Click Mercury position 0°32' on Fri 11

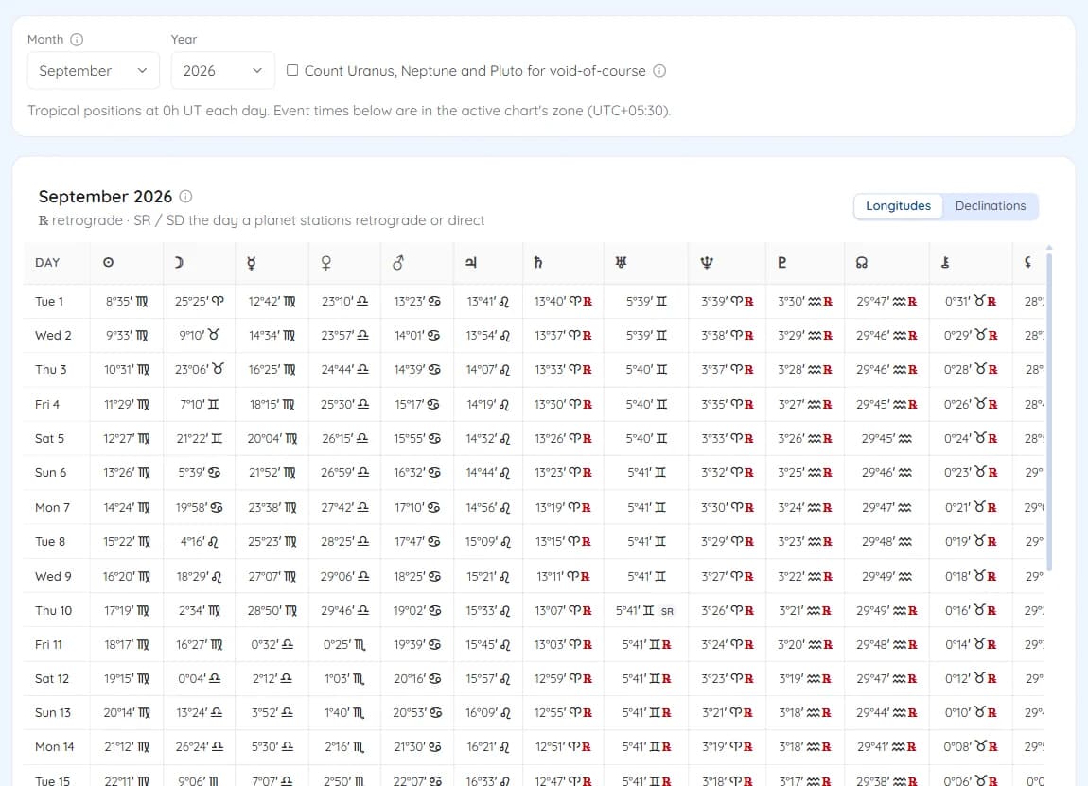[272, 644]
